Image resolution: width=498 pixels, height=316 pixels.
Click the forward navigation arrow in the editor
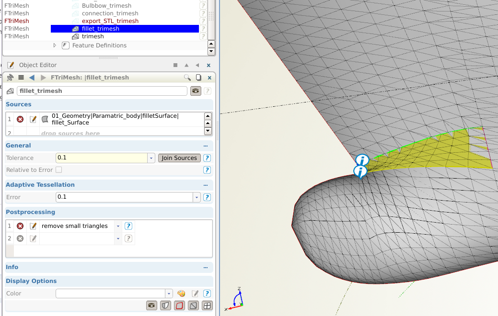(x=43, y=77)
